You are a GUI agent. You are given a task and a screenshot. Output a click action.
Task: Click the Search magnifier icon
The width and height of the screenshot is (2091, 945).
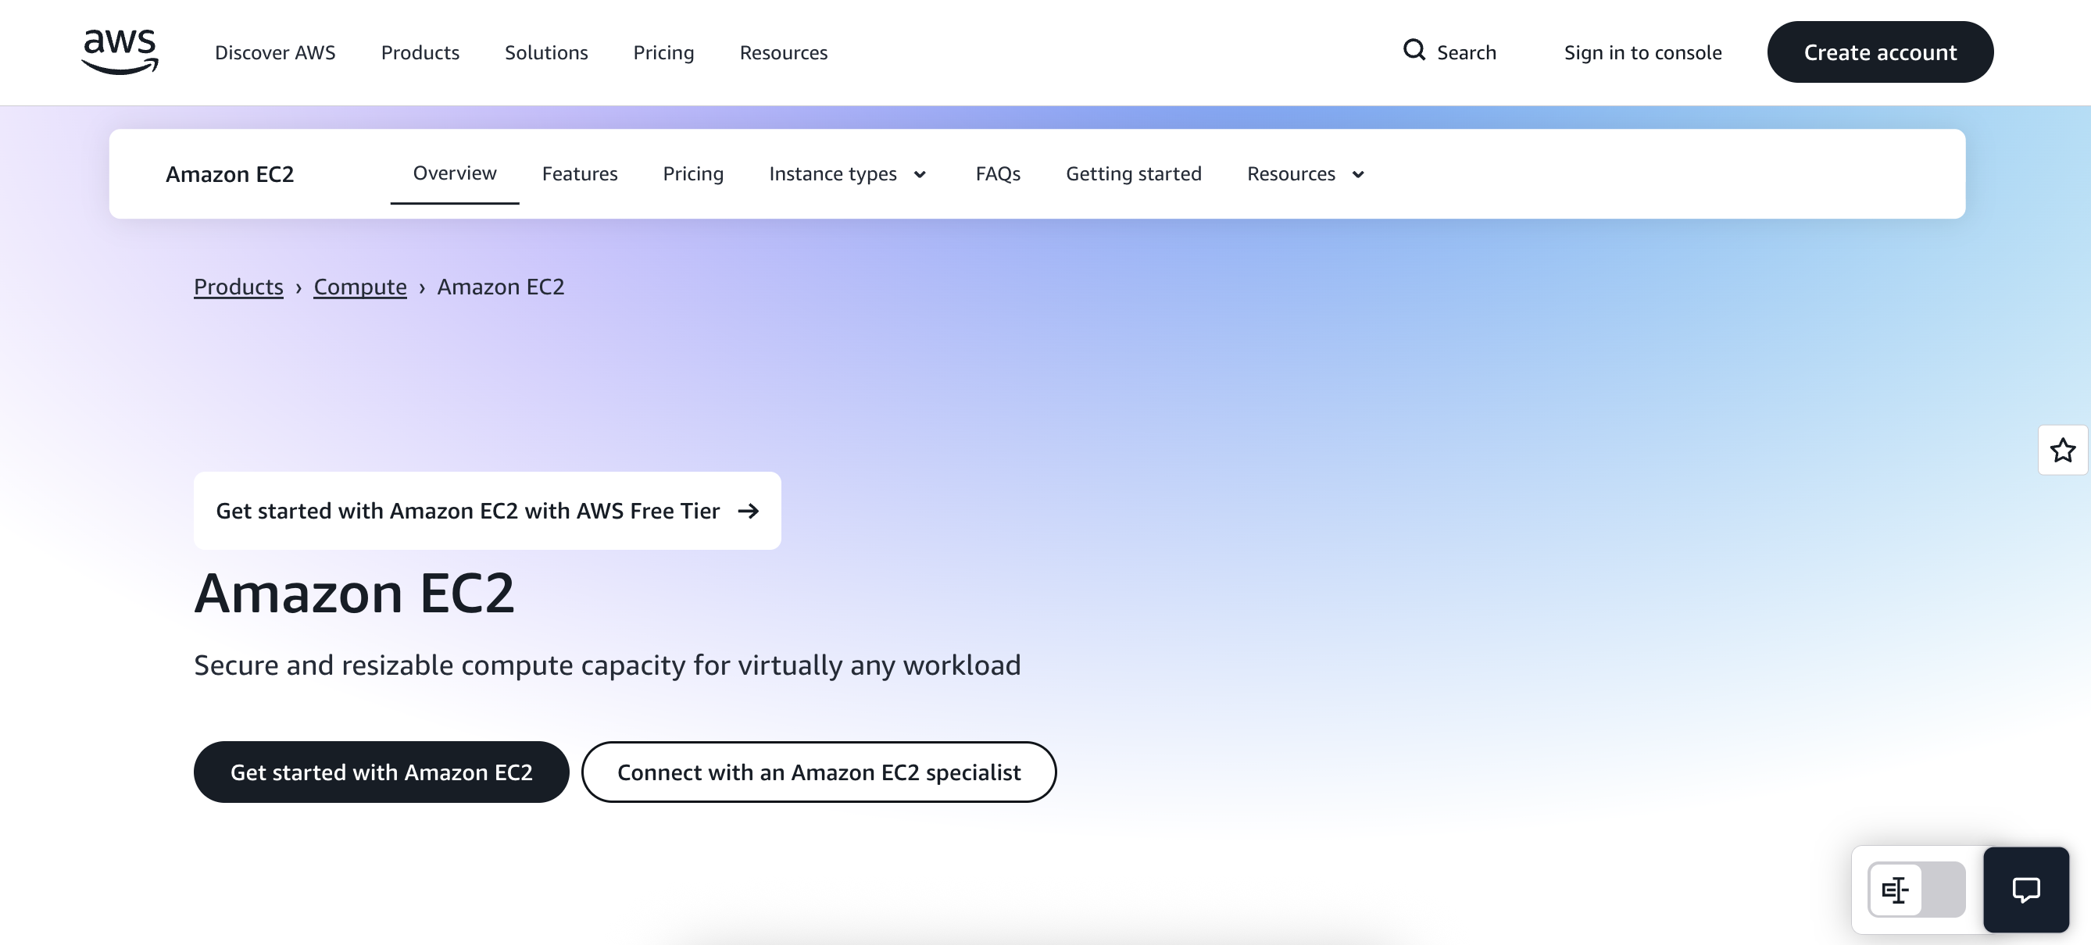click(1414, 50)
